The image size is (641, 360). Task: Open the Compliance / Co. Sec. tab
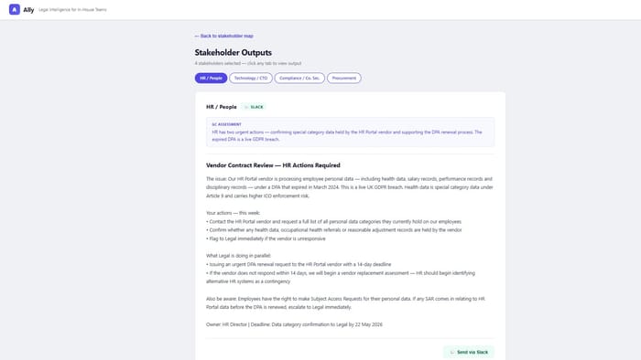click(299, 78)
